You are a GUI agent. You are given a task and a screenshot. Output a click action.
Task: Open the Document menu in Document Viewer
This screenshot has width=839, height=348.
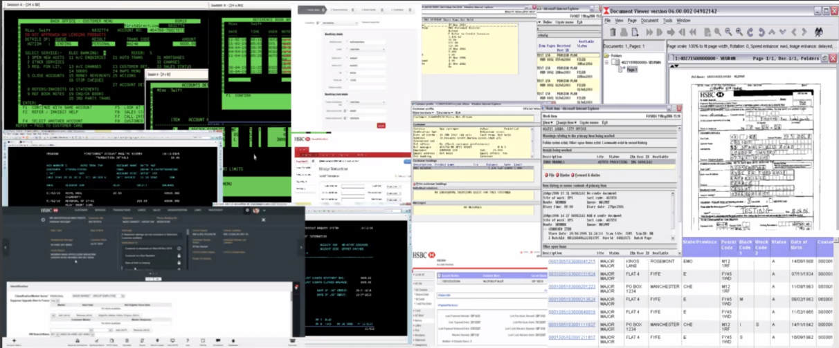pyautogui.click(x=649, y=21)
